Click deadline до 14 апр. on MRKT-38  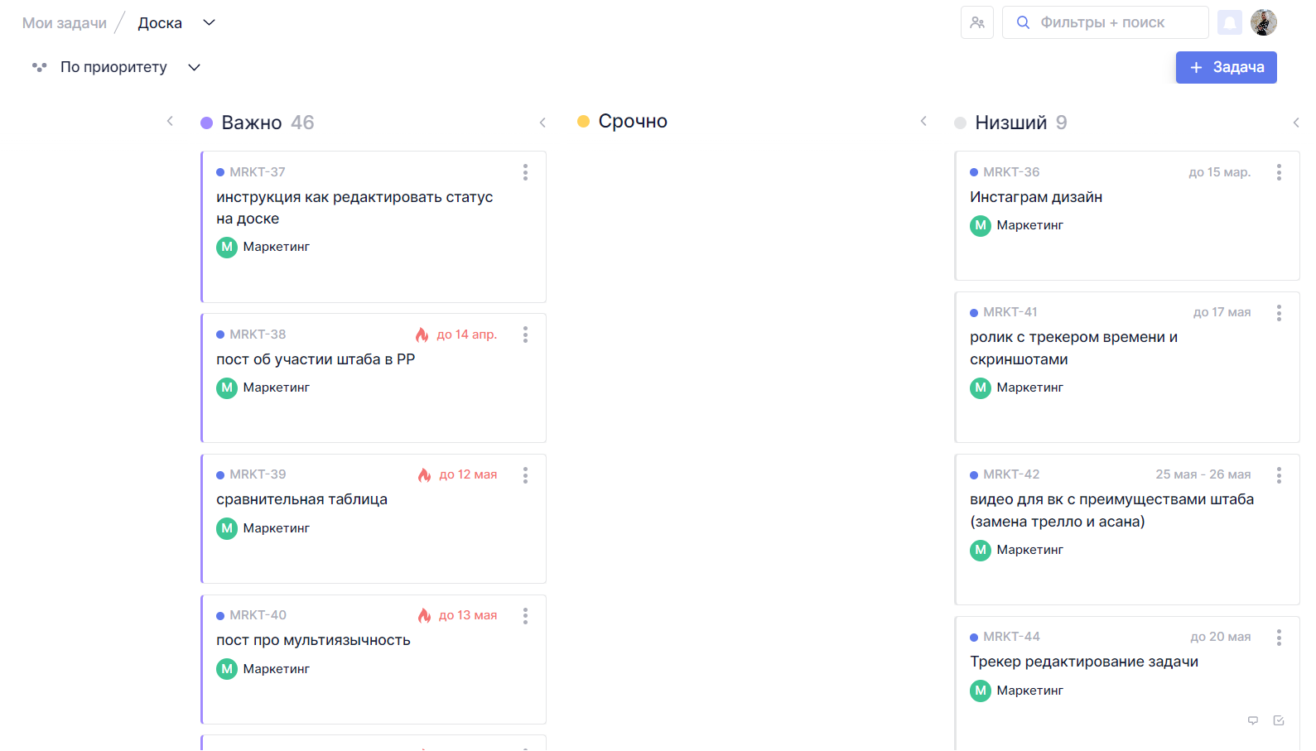point(467,335)
